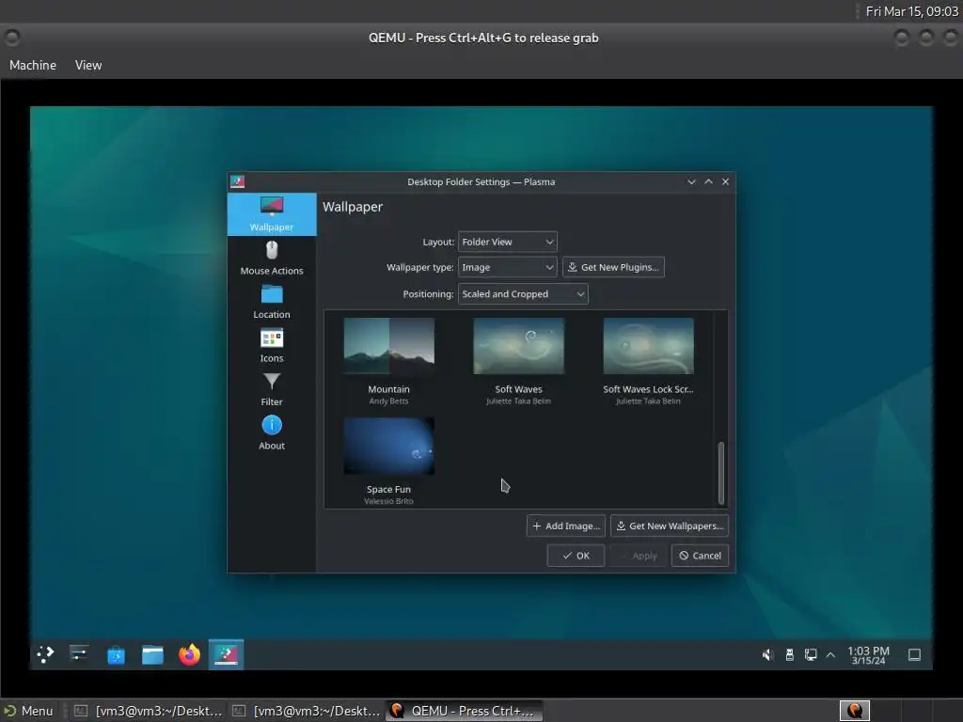Image resolution: width=963 pixels, height=722 pixels.
Task: Open the volume tray icon
Action: click(x=767, y=655)
